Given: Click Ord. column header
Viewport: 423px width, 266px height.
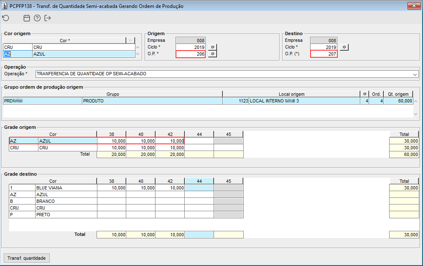Looking at the screenshot, I should click(376, 94).
